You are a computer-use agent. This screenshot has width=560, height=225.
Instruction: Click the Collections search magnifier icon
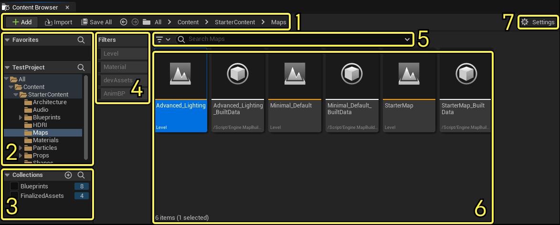81,175
